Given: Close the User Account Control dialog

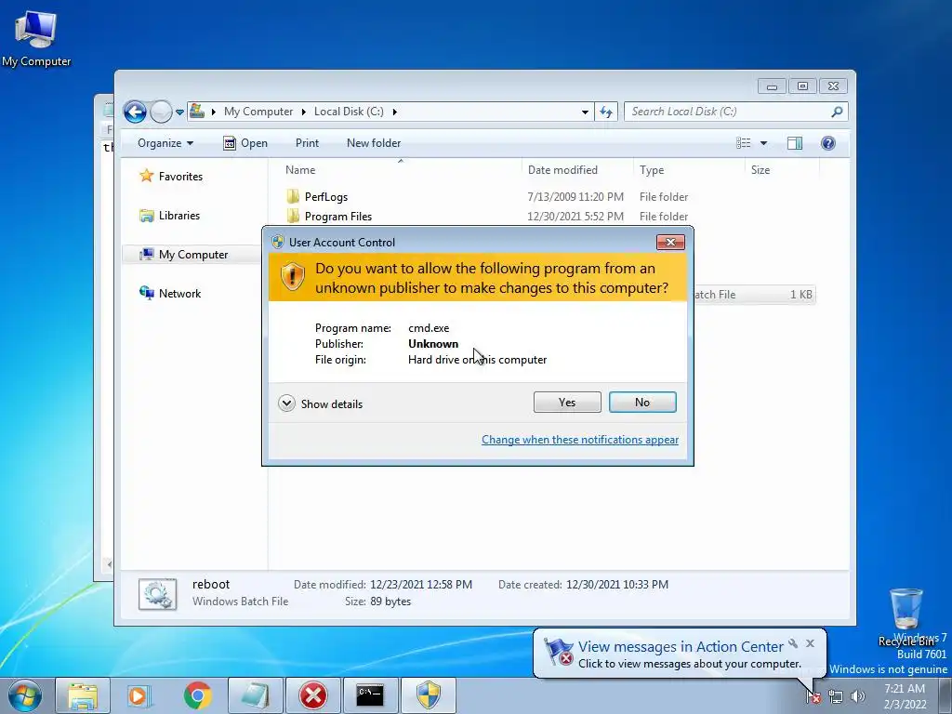Looking at the screenshot, I should pyautogui.click(x=670, y=243).
